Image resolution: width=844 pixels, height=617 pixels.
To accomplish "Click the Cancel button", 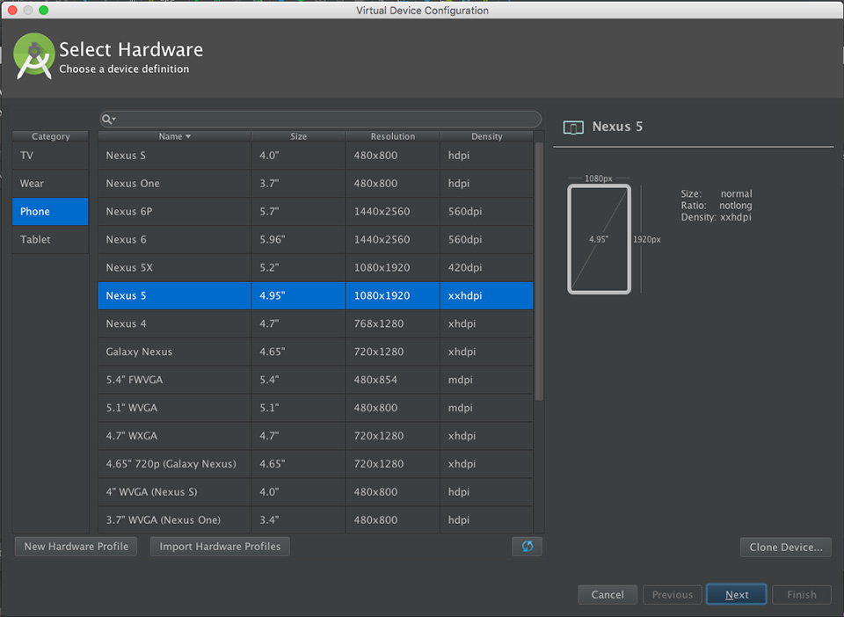I will point(608,594).
